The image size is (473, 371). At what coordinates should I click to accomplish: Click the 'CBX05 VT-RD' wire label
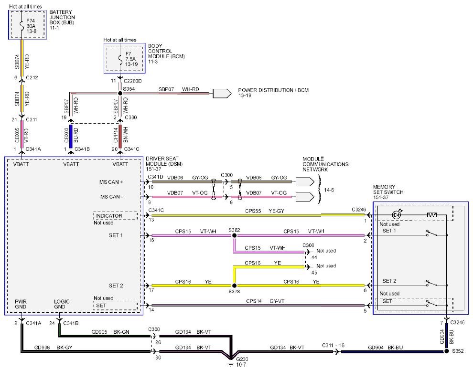tap(21, 135)
